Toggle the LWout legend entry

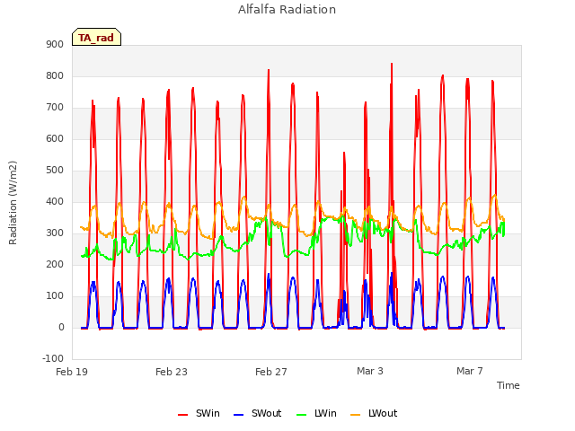tap(374, 413)
